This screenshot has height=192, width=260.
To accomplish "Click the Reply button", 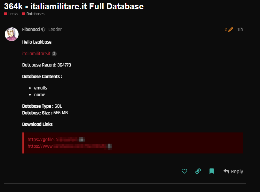I will click(x=237, y=172).
